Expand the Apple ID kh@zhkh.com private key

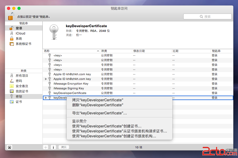46,79
